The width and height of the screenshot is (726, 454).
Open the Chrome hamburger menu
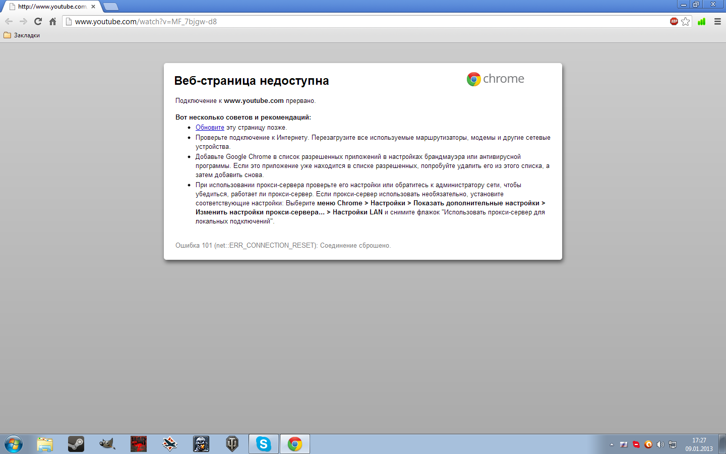click(x=717, y=21)
